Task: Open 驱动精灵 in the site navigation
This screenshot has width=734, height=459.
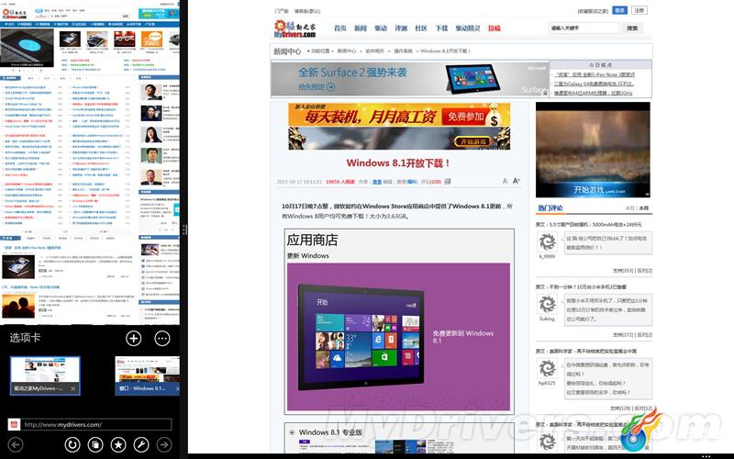Action: click(468, 28)
